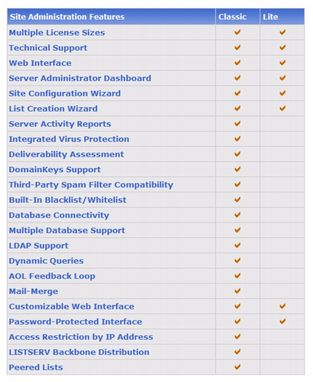Click Lite checkmark for List Creation Wizard
The height and width of the screenshot is (382, 313).
coord(283,108)
